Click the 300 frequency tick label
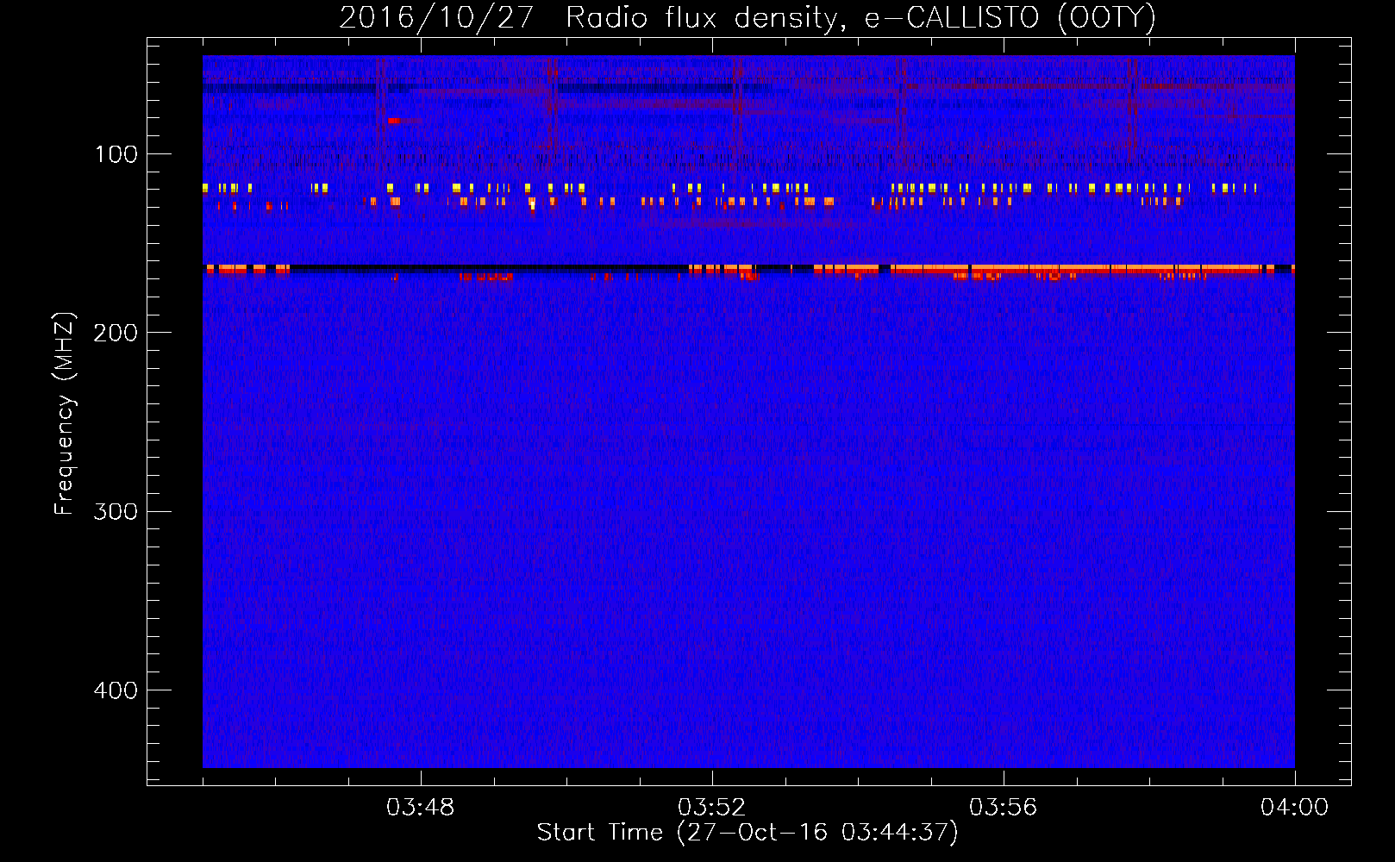The image size is (1395, 862). (x=116, y=511)
